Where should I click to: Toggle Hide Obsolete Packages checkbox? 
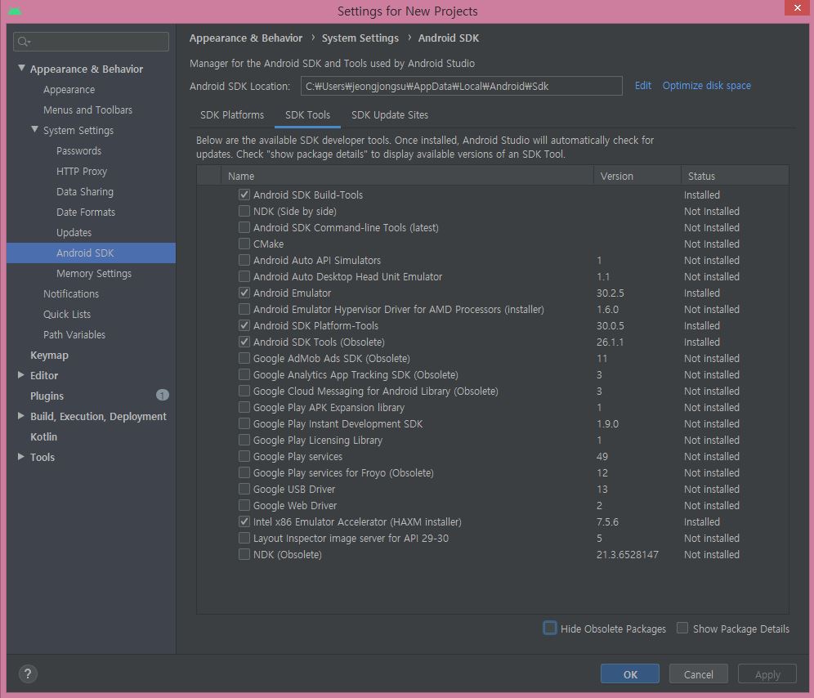click(x=550, y=628)
